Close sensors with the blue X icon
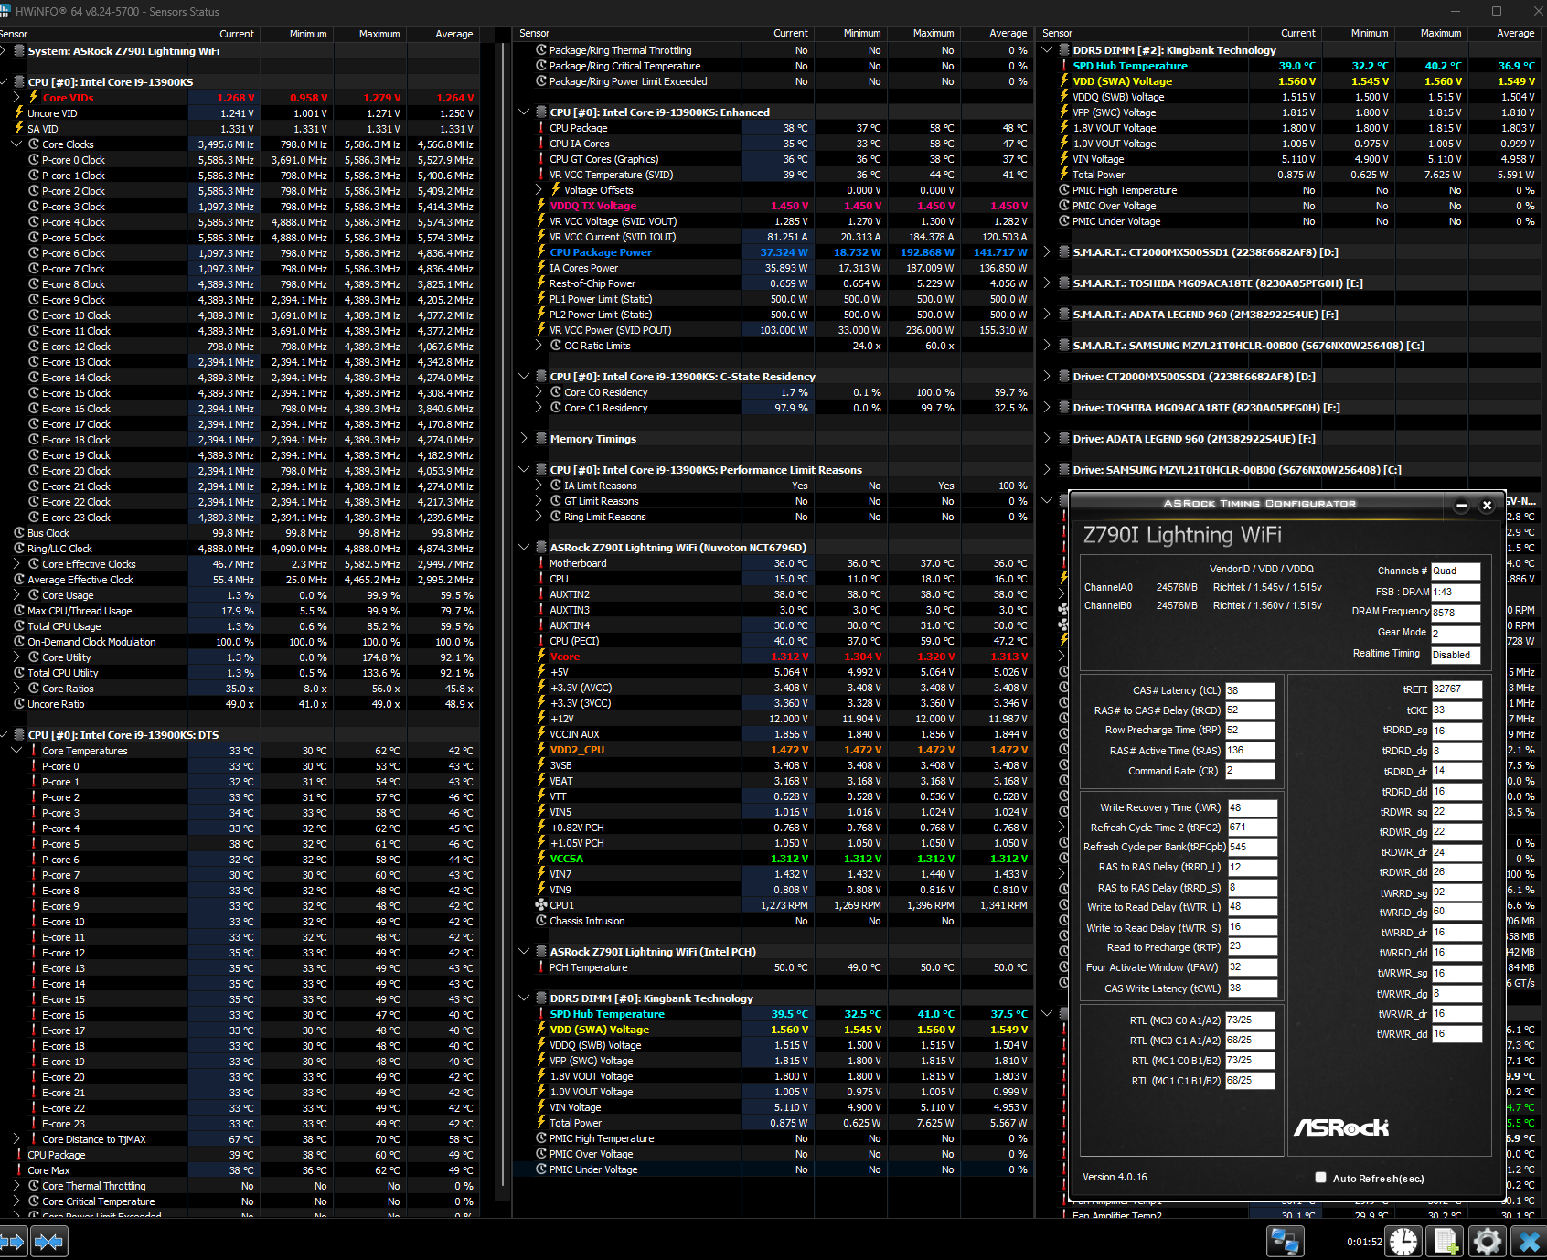The image size is (1547, 1260). (1529, 1242)
